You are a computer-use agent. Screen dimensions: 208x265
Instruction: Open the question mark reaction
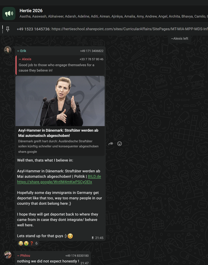(x=32, y=243)
